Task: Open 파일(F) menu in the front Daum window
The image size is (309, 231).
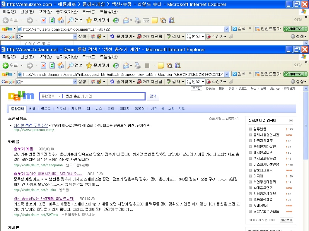Action: pos(9,57)
